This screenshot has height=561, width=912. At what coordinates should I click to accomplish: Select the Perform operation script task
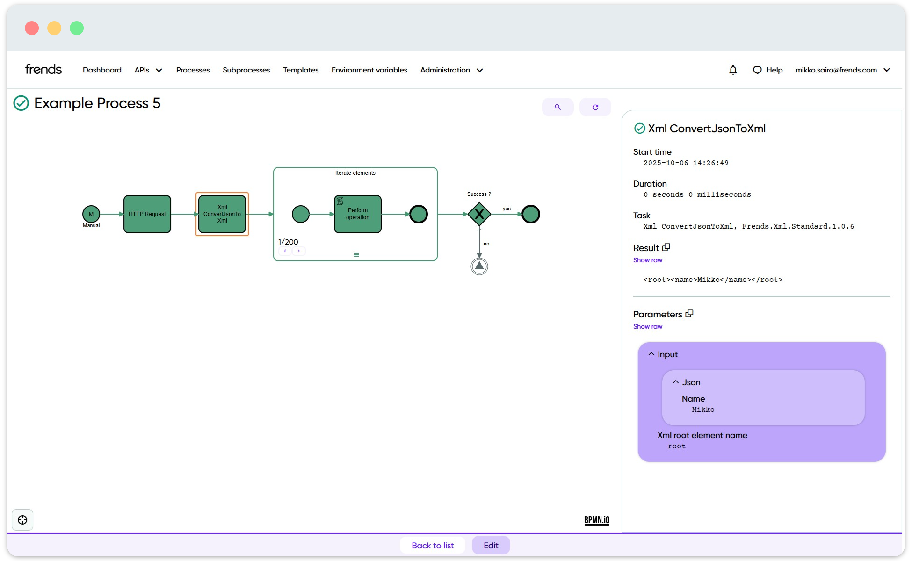coord(358,214)
